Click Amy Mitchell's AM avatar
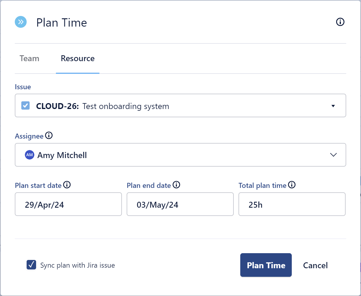Viewport: 361px width, 296px height. pos(29,154)
